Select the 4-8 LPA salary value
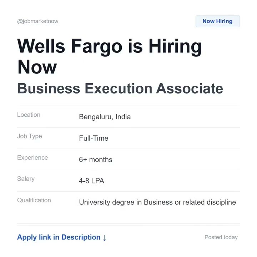The height and width of the screenshot is (257, 257). (91, 181)
